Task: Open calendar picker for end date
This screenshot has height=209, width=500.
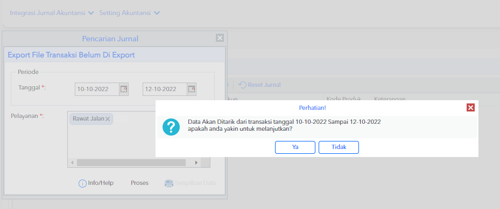Action: pyautogui.click(x=191, y=89)
